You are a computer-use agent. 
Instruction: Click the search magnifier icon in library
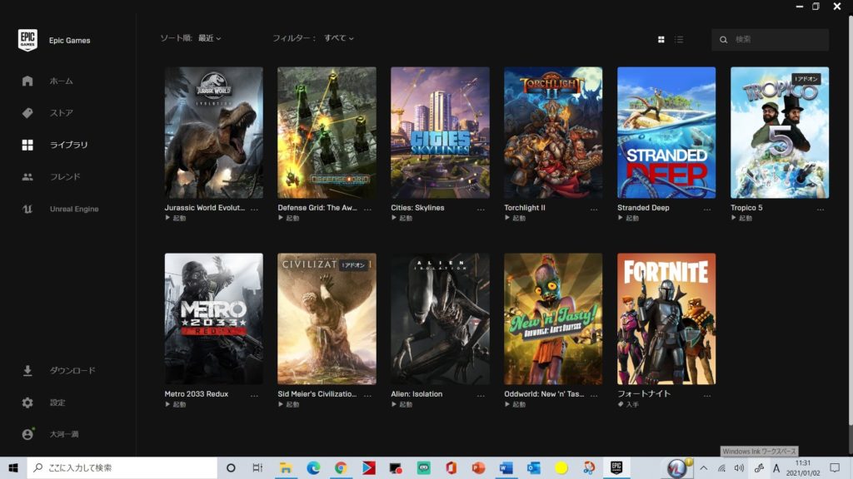pos(724,40)
